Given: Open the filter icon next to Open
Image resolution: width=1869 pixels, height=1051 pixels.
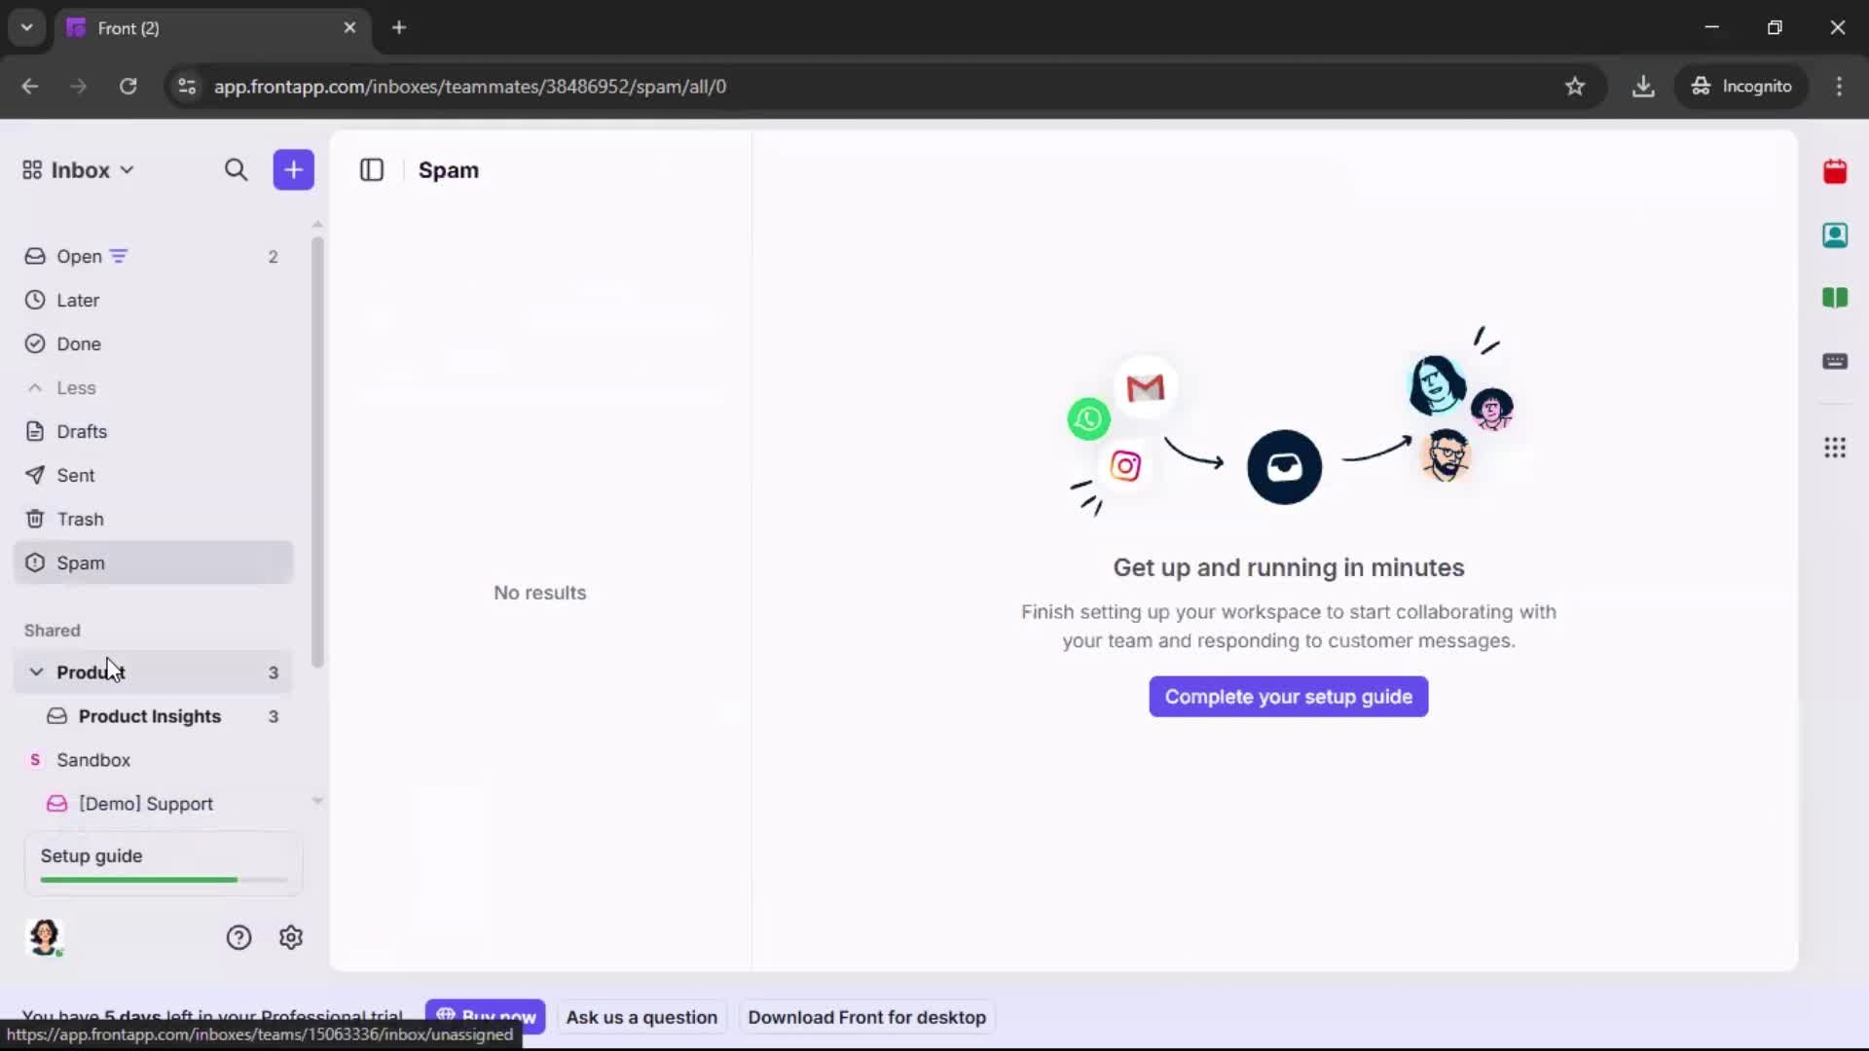Looking at the screenshot, I should 119,255.
